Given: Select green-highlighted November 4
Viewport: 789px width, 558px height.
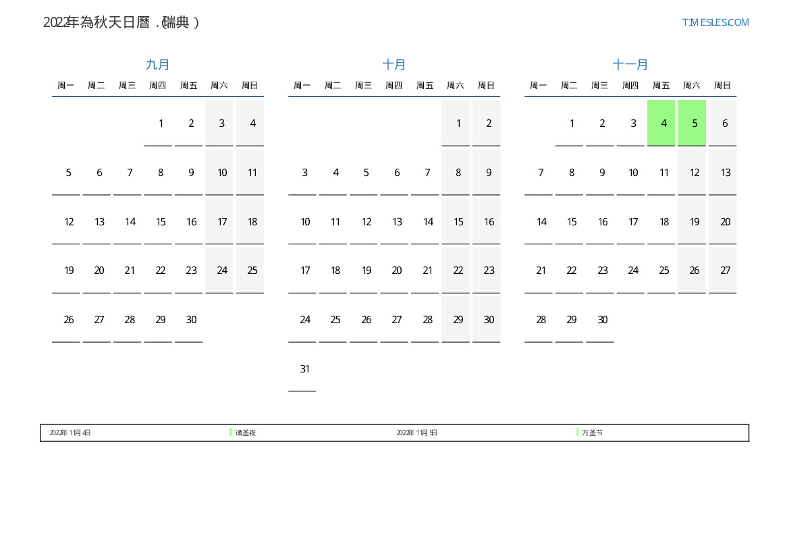Looking at the screenshot, I should click(661, 123).
